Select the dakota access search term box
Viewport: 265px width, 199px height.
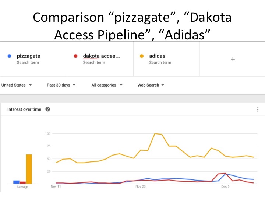pyautogui.click(x=100, y=59)
